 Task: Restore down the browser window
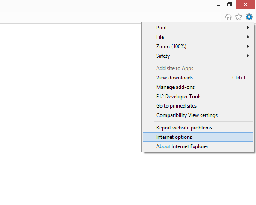coord(230,5)
